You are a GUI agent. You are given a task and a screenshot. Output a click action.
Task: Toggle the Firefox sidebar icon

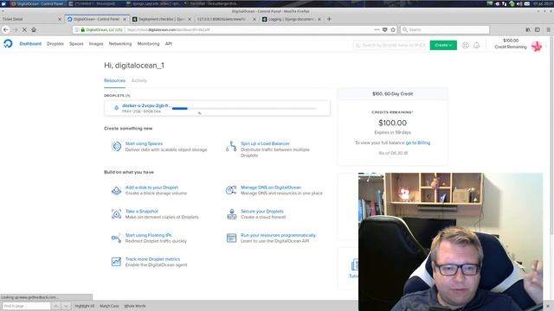point(538,30)
